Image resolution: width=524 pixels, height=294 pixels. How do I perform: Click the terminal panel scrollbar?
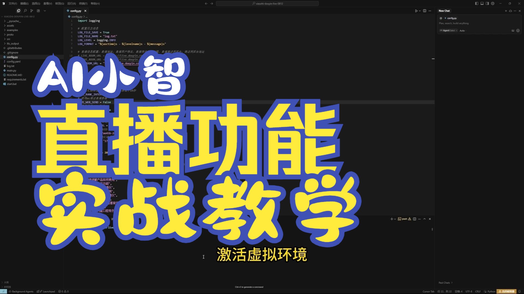pos(432,229)
